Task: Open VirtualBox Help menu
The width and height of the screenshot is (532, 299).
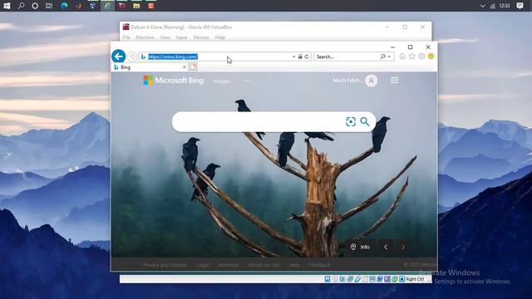Action: [x=219, y=37]
